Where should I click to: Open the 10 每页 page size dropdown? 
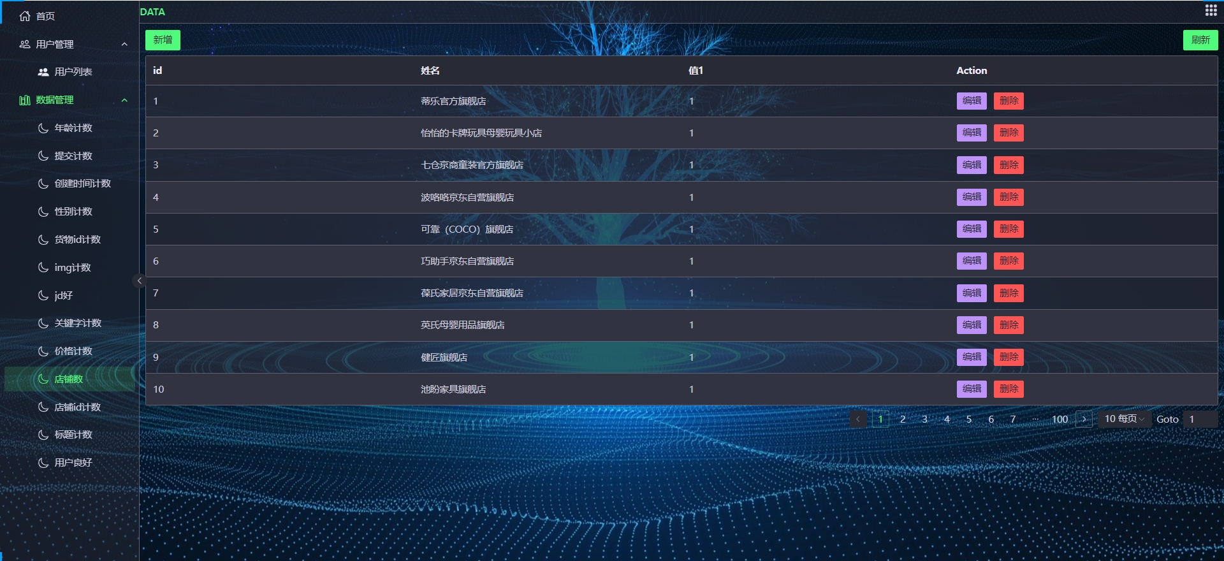coord(1125,419)
